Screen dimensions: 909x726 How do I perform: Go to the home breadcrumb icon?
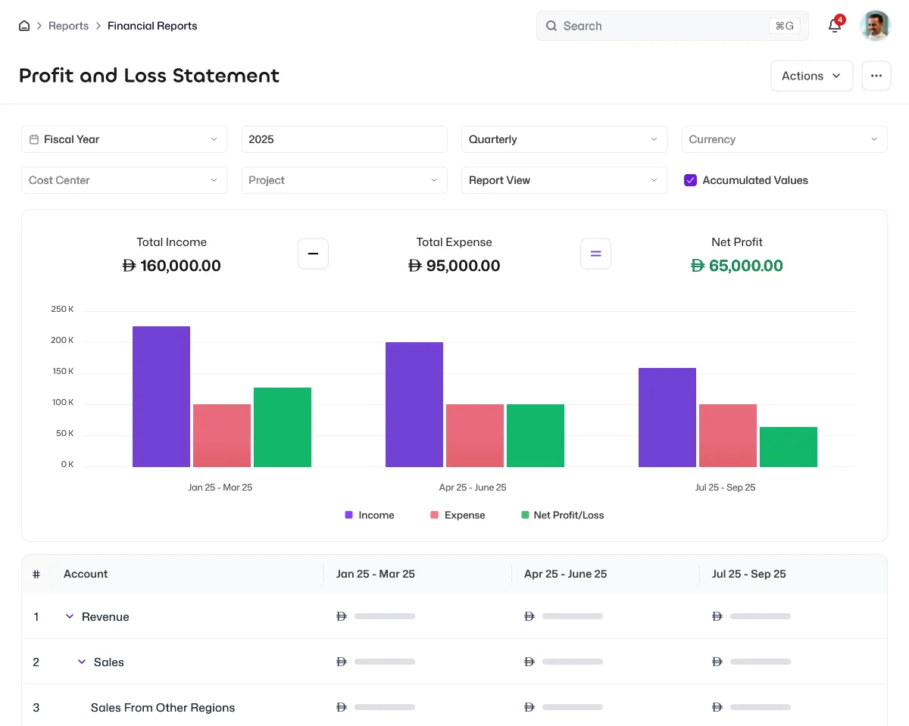(x=24, y=26)
